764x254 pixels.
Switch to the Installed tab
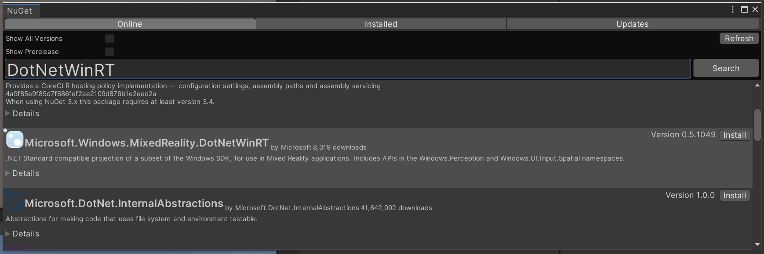pos(381,24)
